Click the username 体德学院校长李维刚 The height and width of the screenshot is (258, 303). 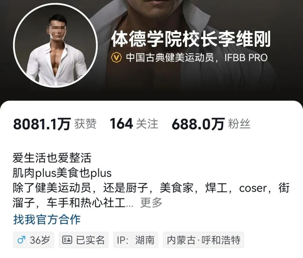click(x=191, y=39)
